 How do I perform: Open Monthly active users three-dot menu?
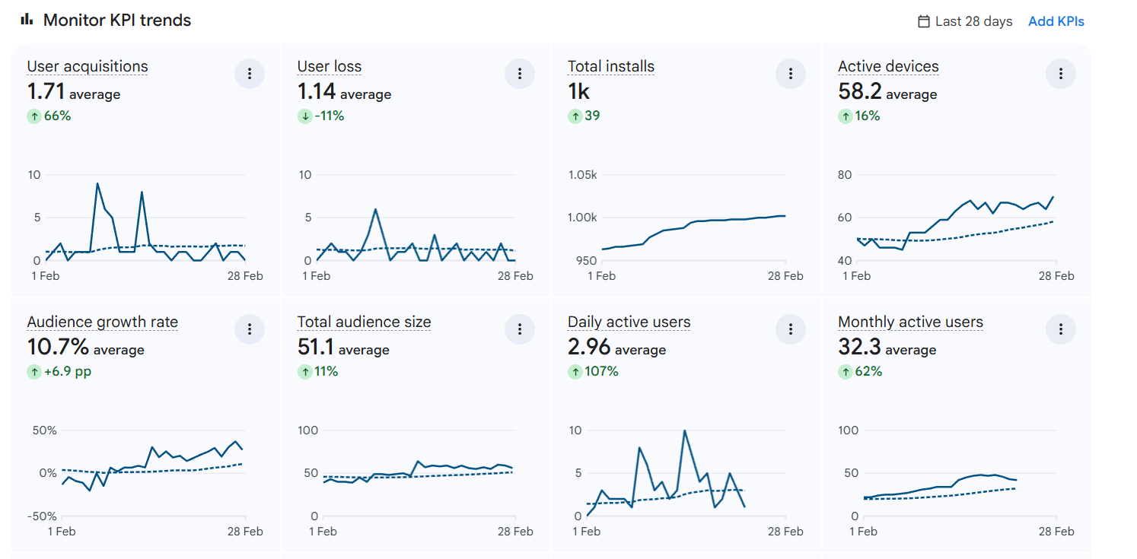pos(1061,329)
